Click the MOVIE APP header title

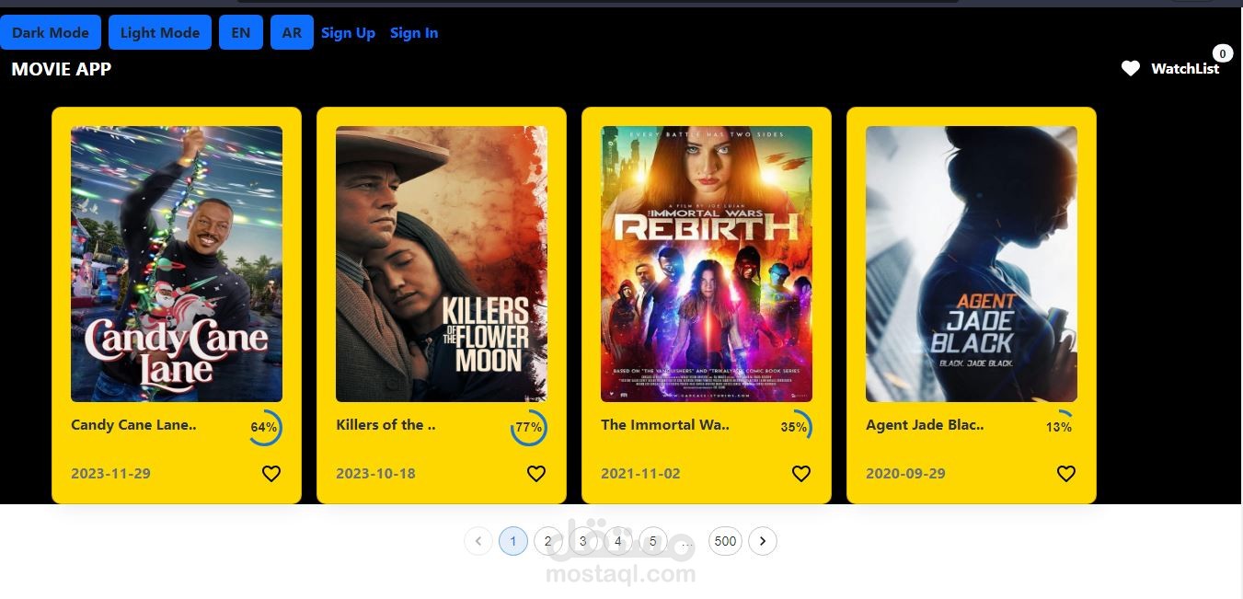[61, 69]
